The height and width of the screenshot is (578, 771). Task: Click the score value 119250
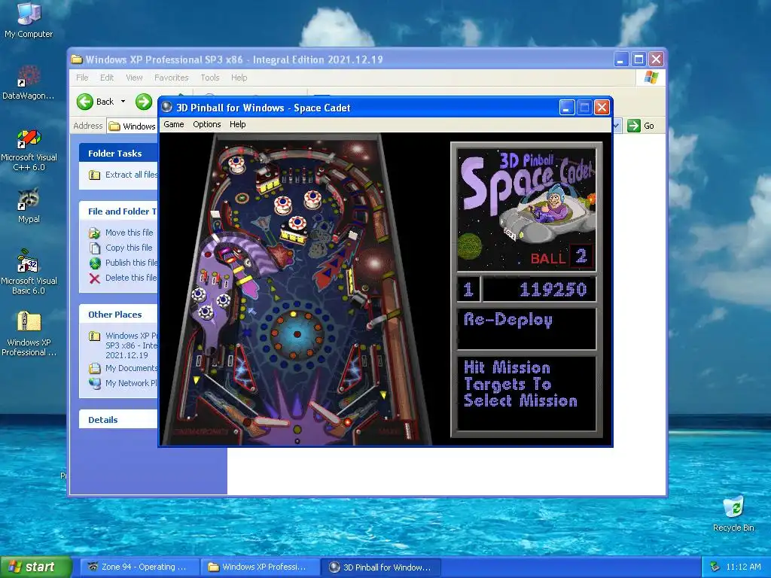coord(553,290)
